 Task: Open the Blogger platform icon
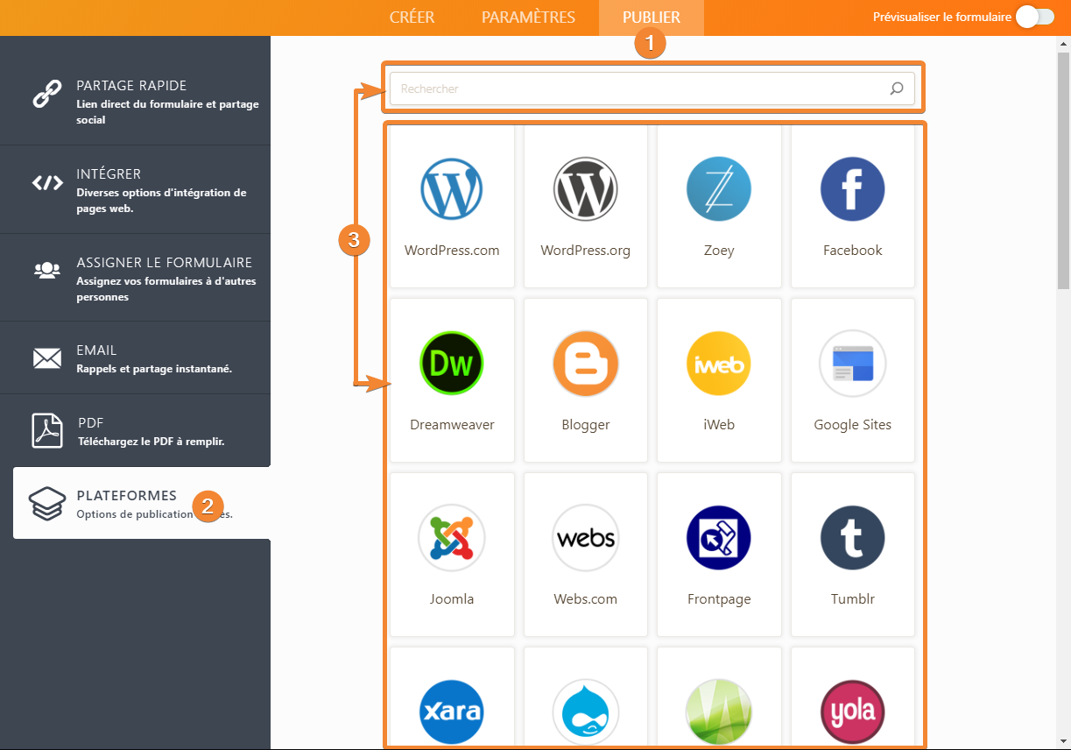click(586, 363)
